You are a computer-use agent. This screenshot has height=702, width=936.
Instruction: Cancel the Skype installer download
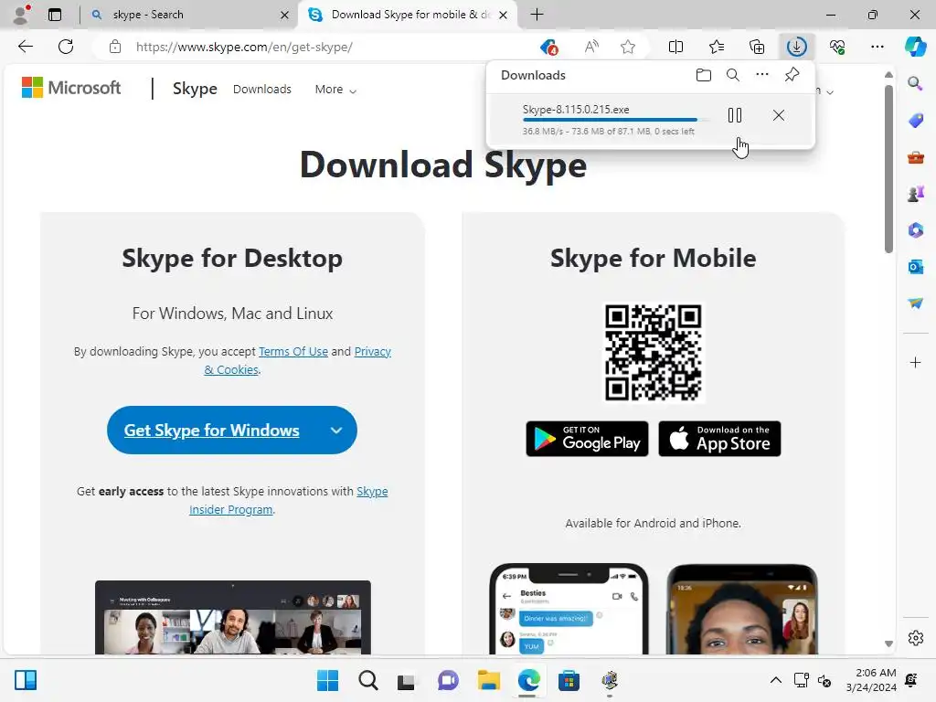[x=779, y=115]
